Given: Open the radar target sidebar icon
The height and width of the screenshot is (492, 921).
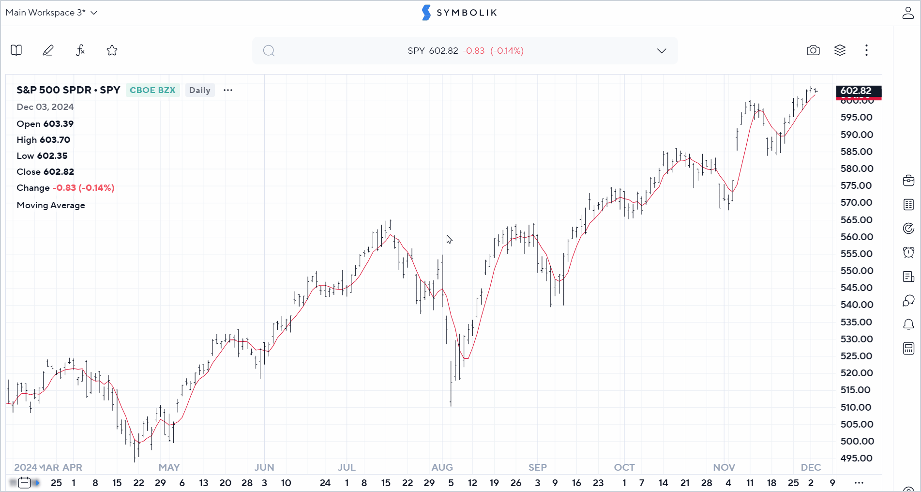Looking at the screenshot, I should click(x=908, y=229).
